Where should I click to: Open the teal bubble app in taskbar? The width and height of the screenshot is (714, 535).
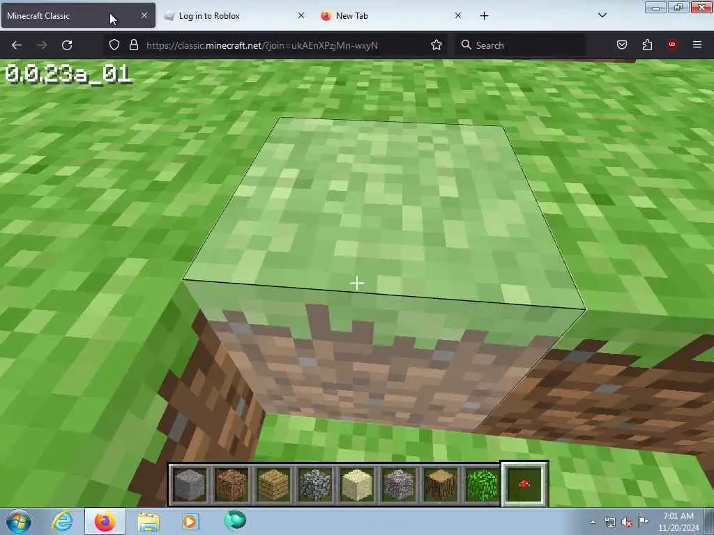pos(235,520)
